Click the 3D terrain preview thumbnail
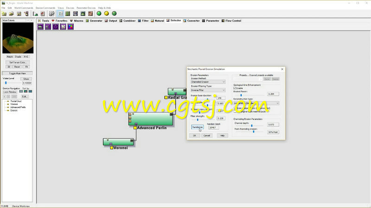This screenshot has height=208, width=371. [18, 38]
